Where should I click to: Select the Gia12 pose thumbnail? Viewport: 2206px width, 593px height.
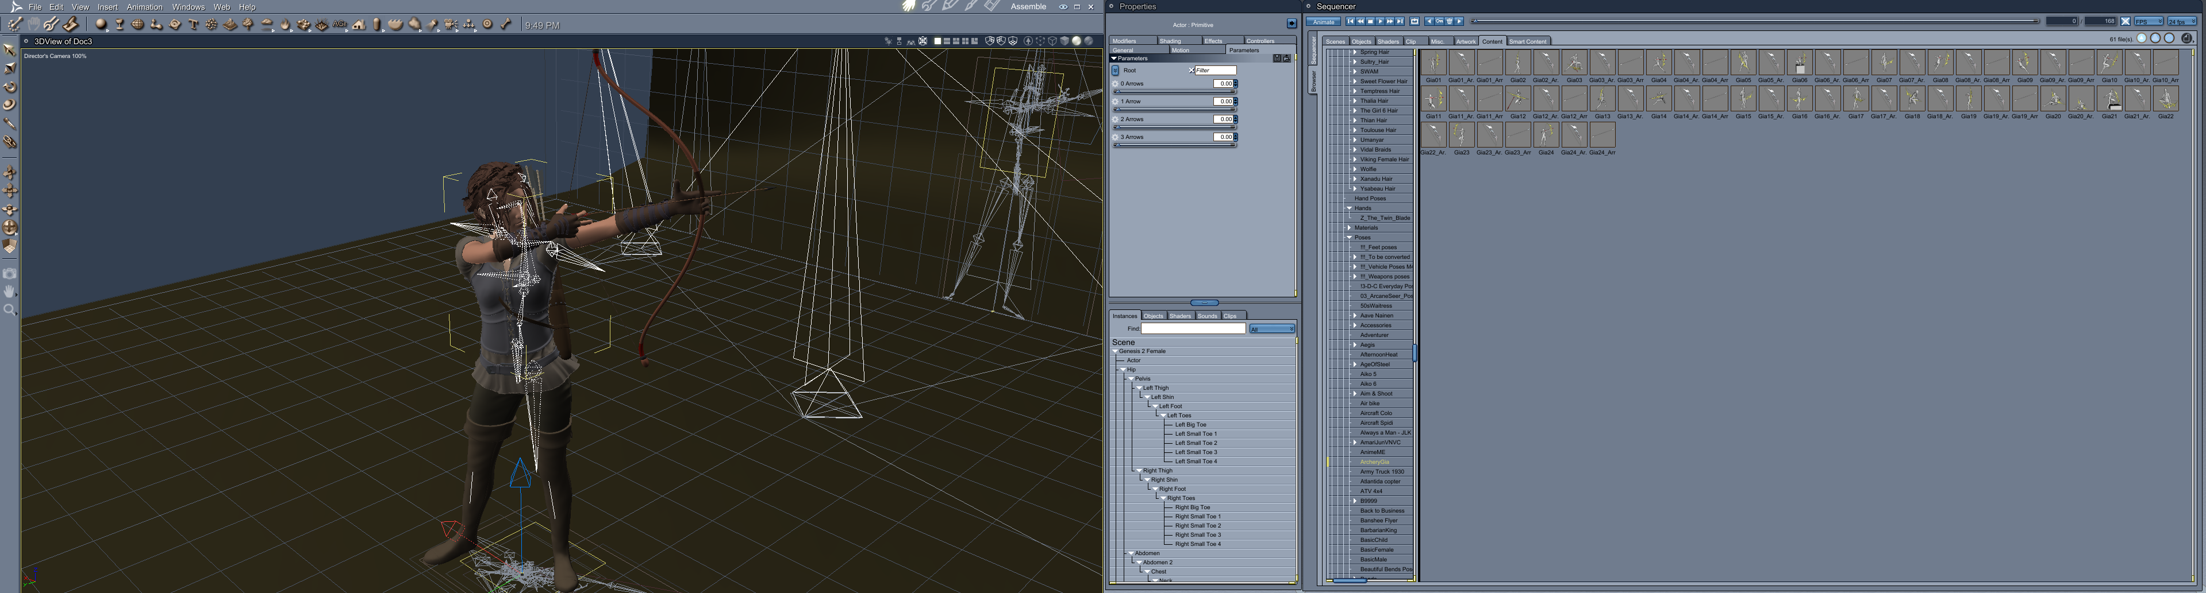coord(1517,99)
